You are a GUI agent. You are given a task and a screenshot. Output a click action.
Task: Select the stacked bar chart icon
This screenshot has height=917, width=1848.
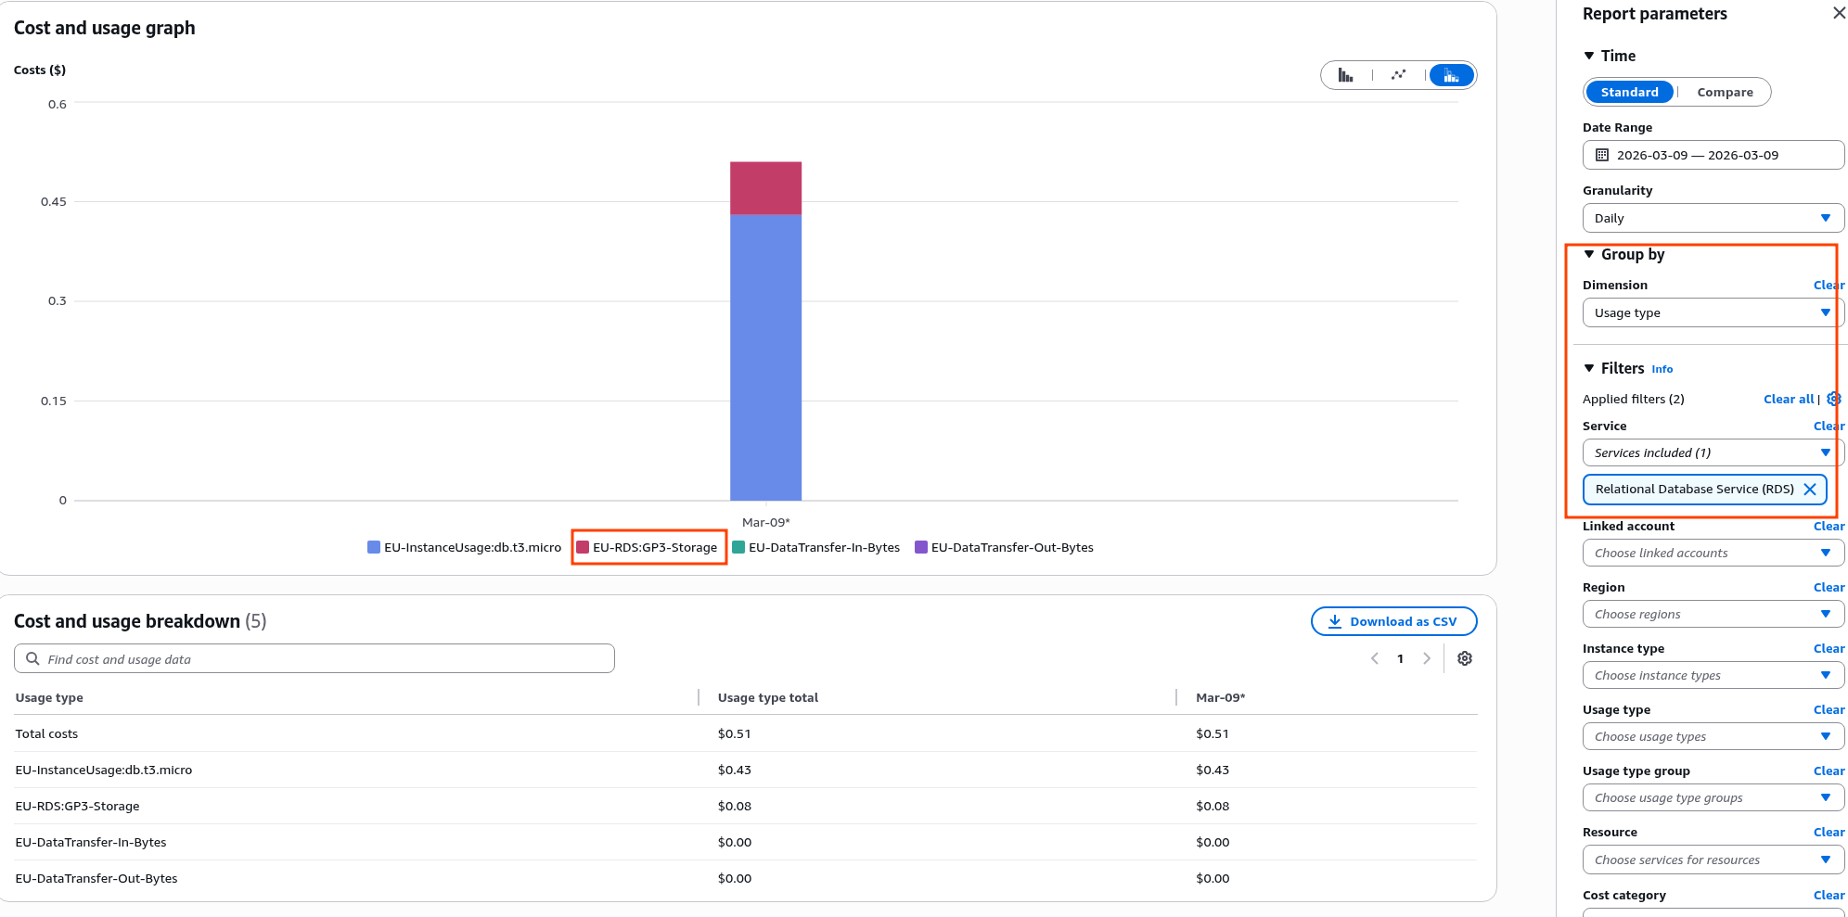1451,75
